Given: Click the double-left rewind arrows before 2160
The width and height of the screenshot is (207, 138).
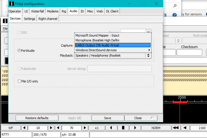Looking at the screenshot, I should [176, 128].
